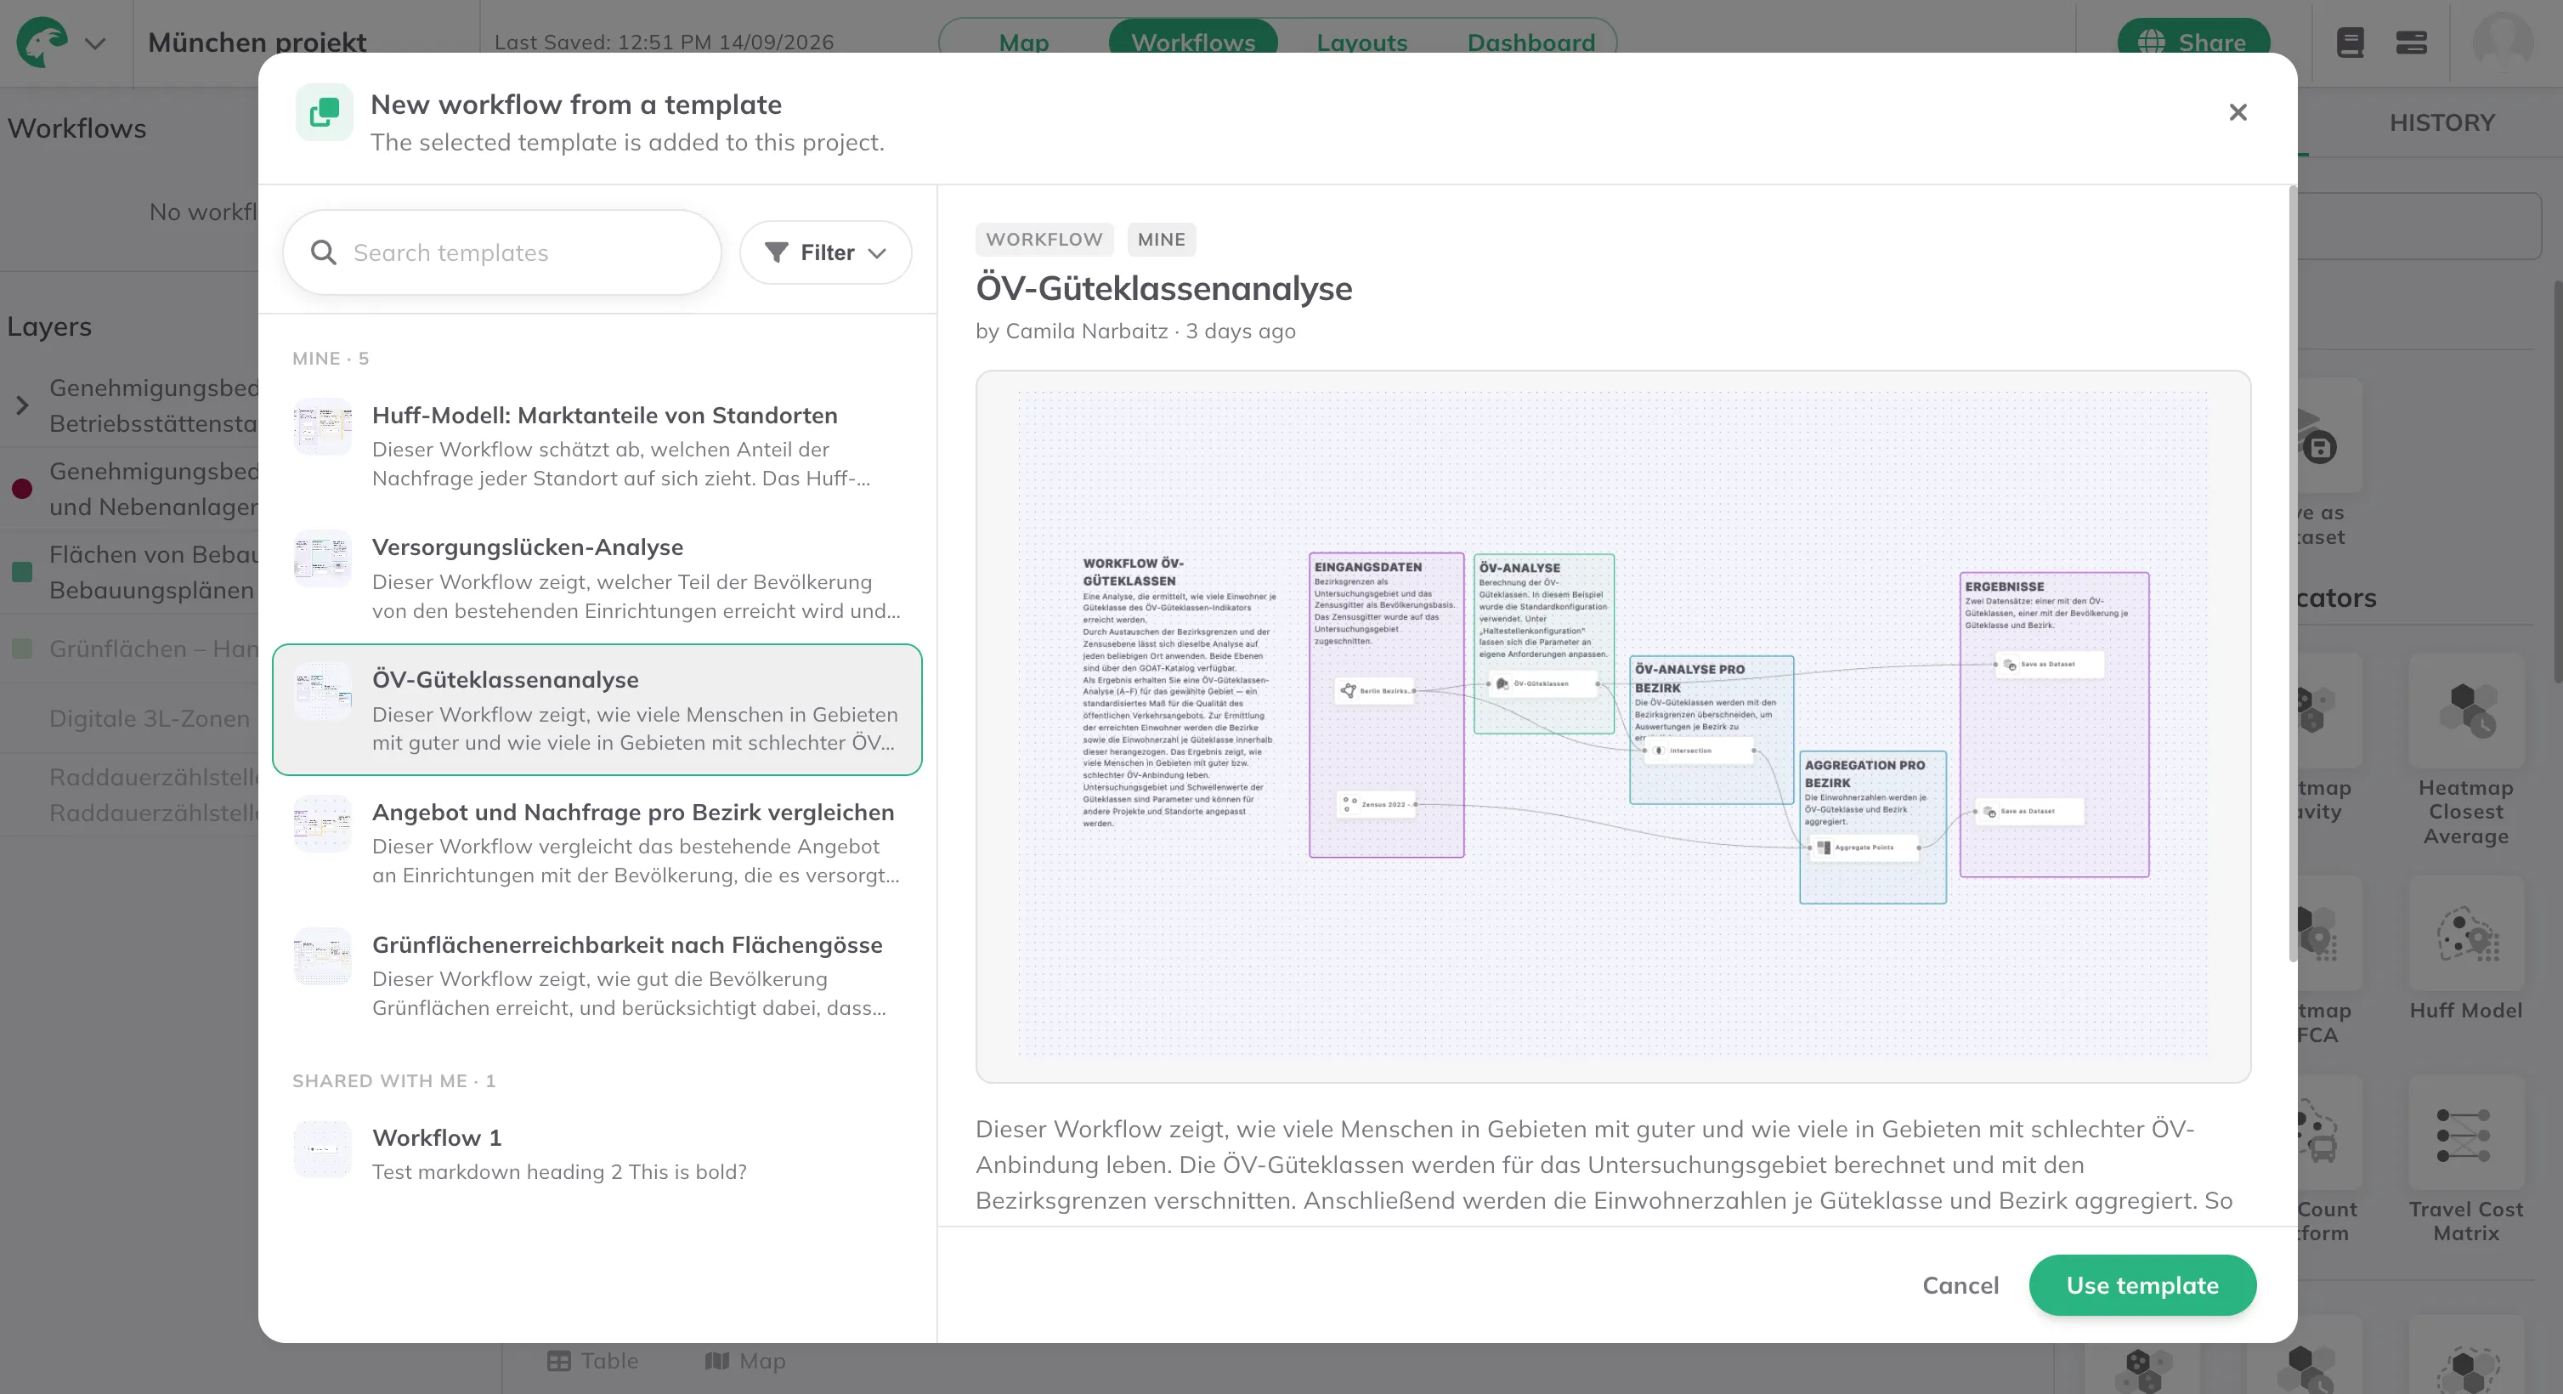The height and width of the screenshot is (1394, 2563).
Task: Click the workflow preview diagram
Action: pyautogui.click(x=1613, y=727)
